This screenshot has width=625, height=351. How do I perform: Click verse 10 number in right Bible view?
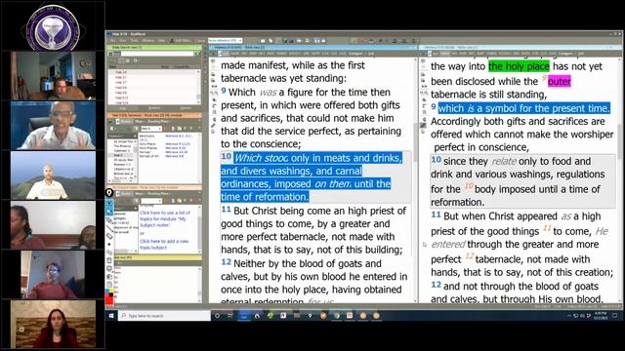[x=436, y=160]
